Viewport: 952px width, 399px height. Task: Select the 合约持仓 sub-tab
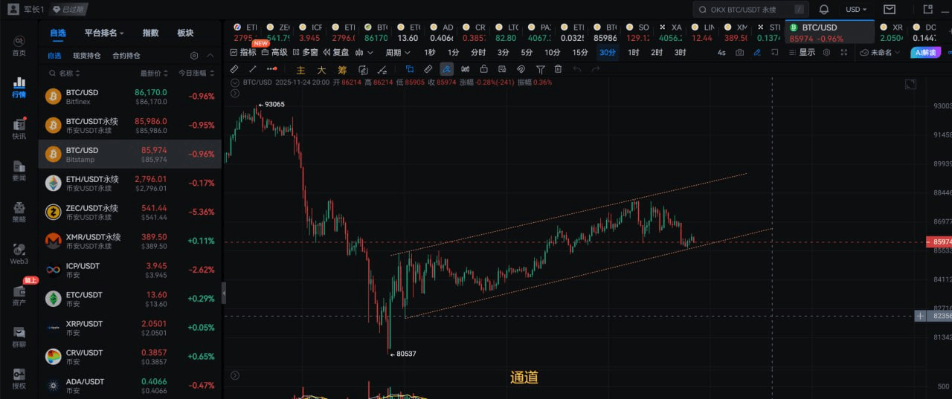click(126, 56)
